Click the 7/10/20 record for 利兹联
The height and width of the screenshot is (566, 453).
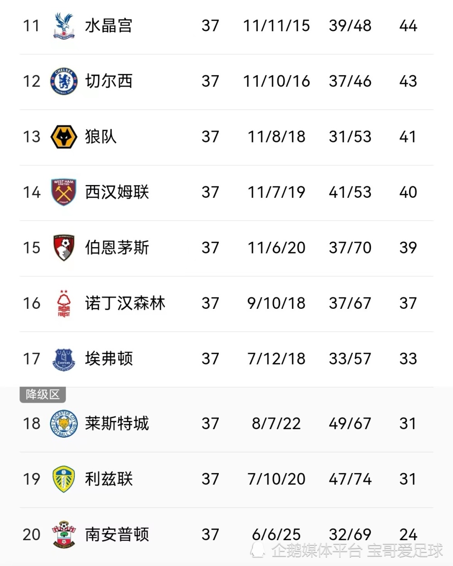point(276,479)
